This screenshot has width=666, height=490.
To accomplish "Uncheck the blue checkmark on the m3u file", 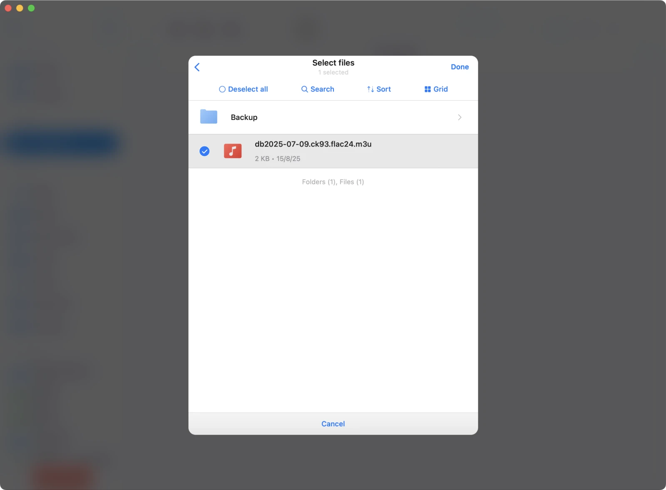I will 204,151.
